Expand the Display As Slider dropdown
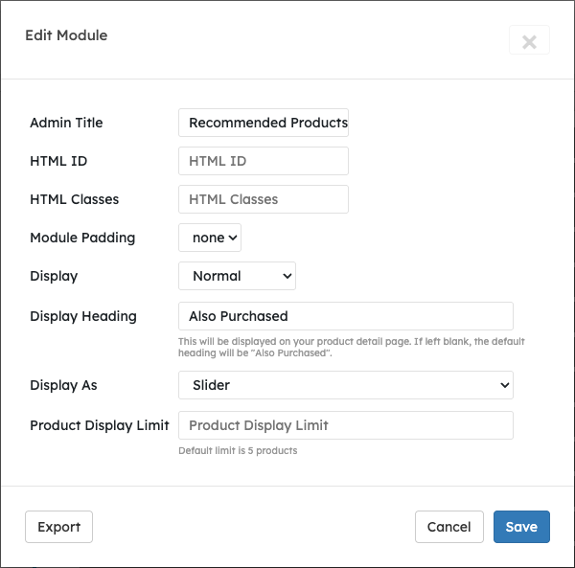Screen dimensions: 575x568 pos(346,385)
